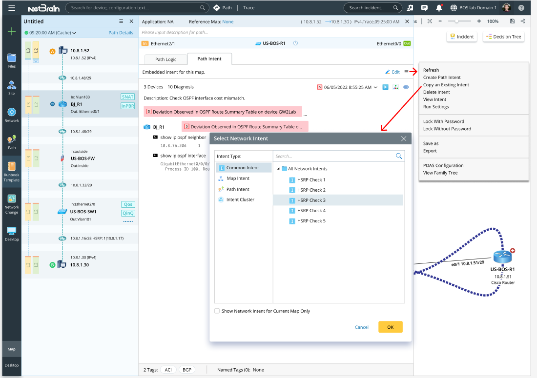The height and width of the screenshot is (378, 537).
Task: Zoom out with the minus icon
Action: tap(440, 21)
